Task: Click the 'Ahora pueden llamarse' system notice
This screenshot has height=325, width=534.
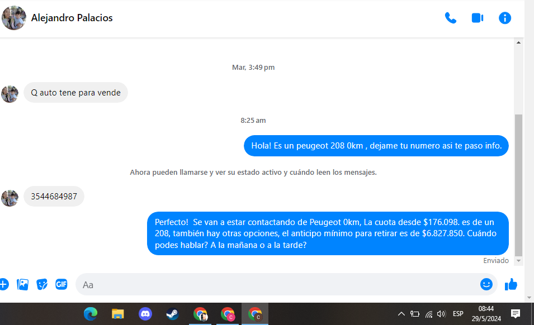Action: click(253, 173)
